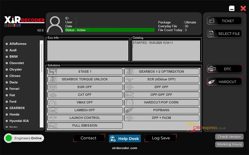Expand the BMW brand node
249x155 pixels.
tap(7, 57)
